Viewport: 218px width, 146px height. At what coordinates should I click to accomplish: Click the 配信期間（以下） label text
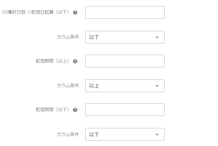[x=53, y=110]
